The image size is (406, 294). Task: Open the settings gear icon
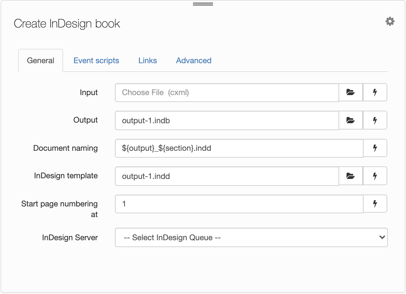click(390, 21)
